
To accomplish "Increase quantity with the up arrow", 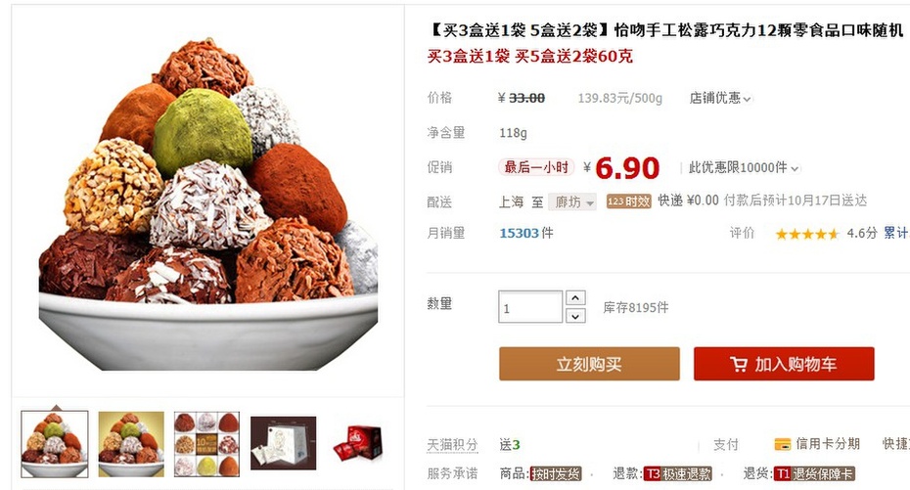I will (575, 298).
